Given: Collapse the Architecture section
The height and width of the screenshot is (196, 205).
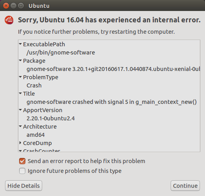Looking at the screenshot, I should pos(20,126).
